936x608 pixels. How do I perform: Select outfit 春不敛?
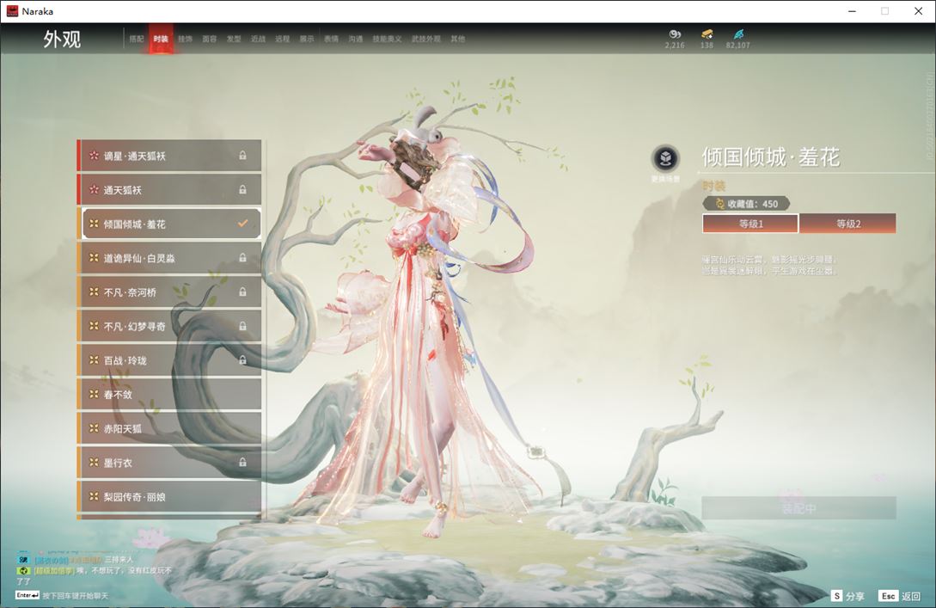[x=169, y=394]
